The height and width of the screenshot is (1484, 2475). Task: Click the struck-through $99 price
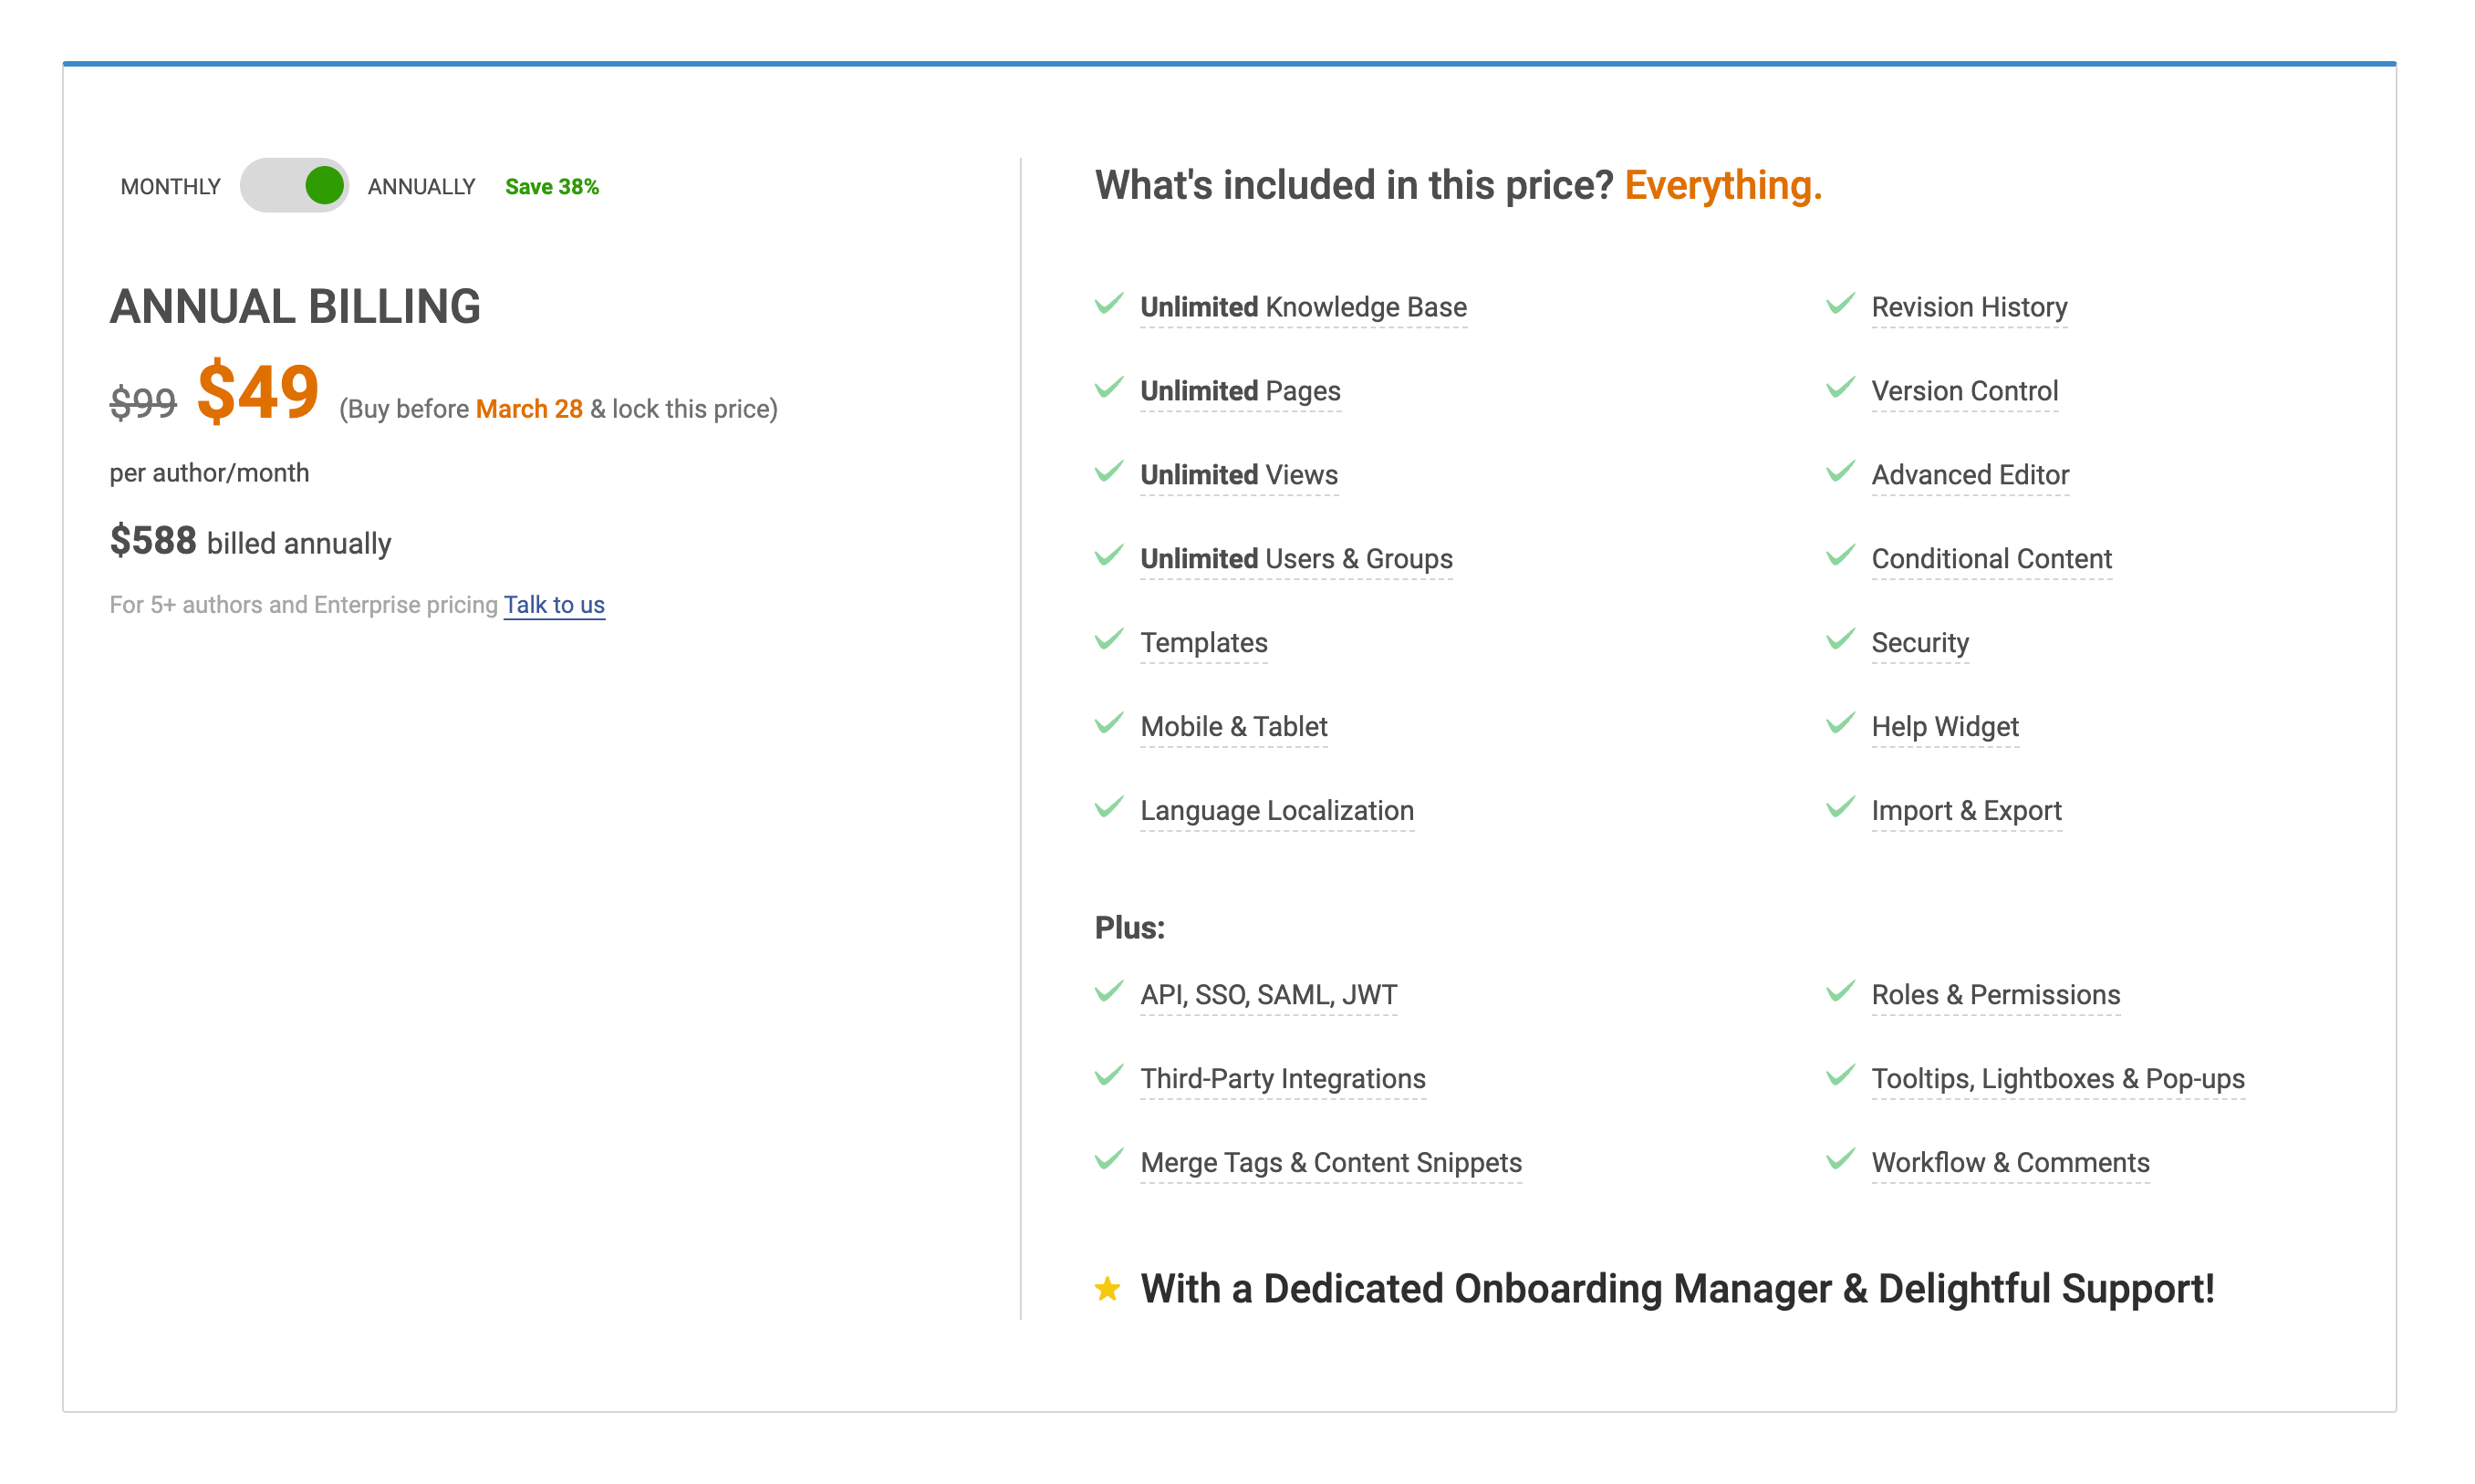(x=143, y=403)
